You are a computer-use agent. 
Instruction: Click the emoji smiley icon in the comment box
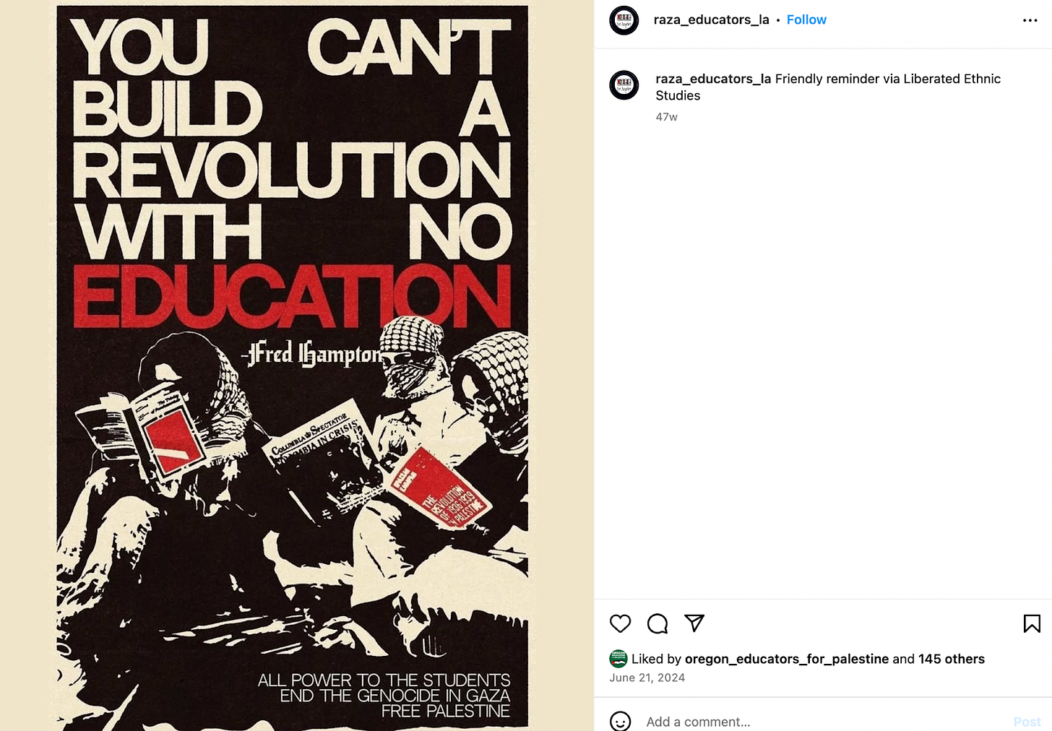[620, 722]
